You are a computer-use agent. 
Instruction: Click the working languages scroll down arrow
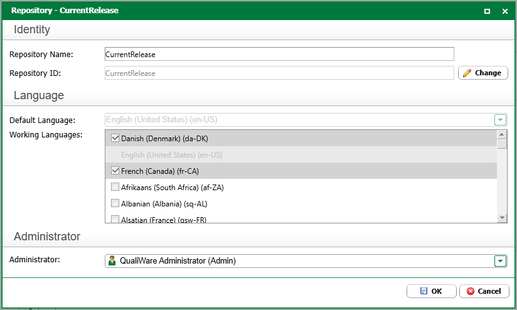[x=502, y=218]
